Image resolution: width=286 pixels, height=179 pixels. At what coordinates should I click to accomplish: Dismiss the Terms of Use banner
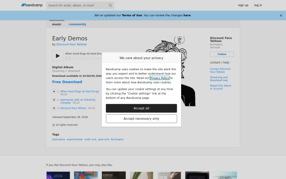pos(281,16)
